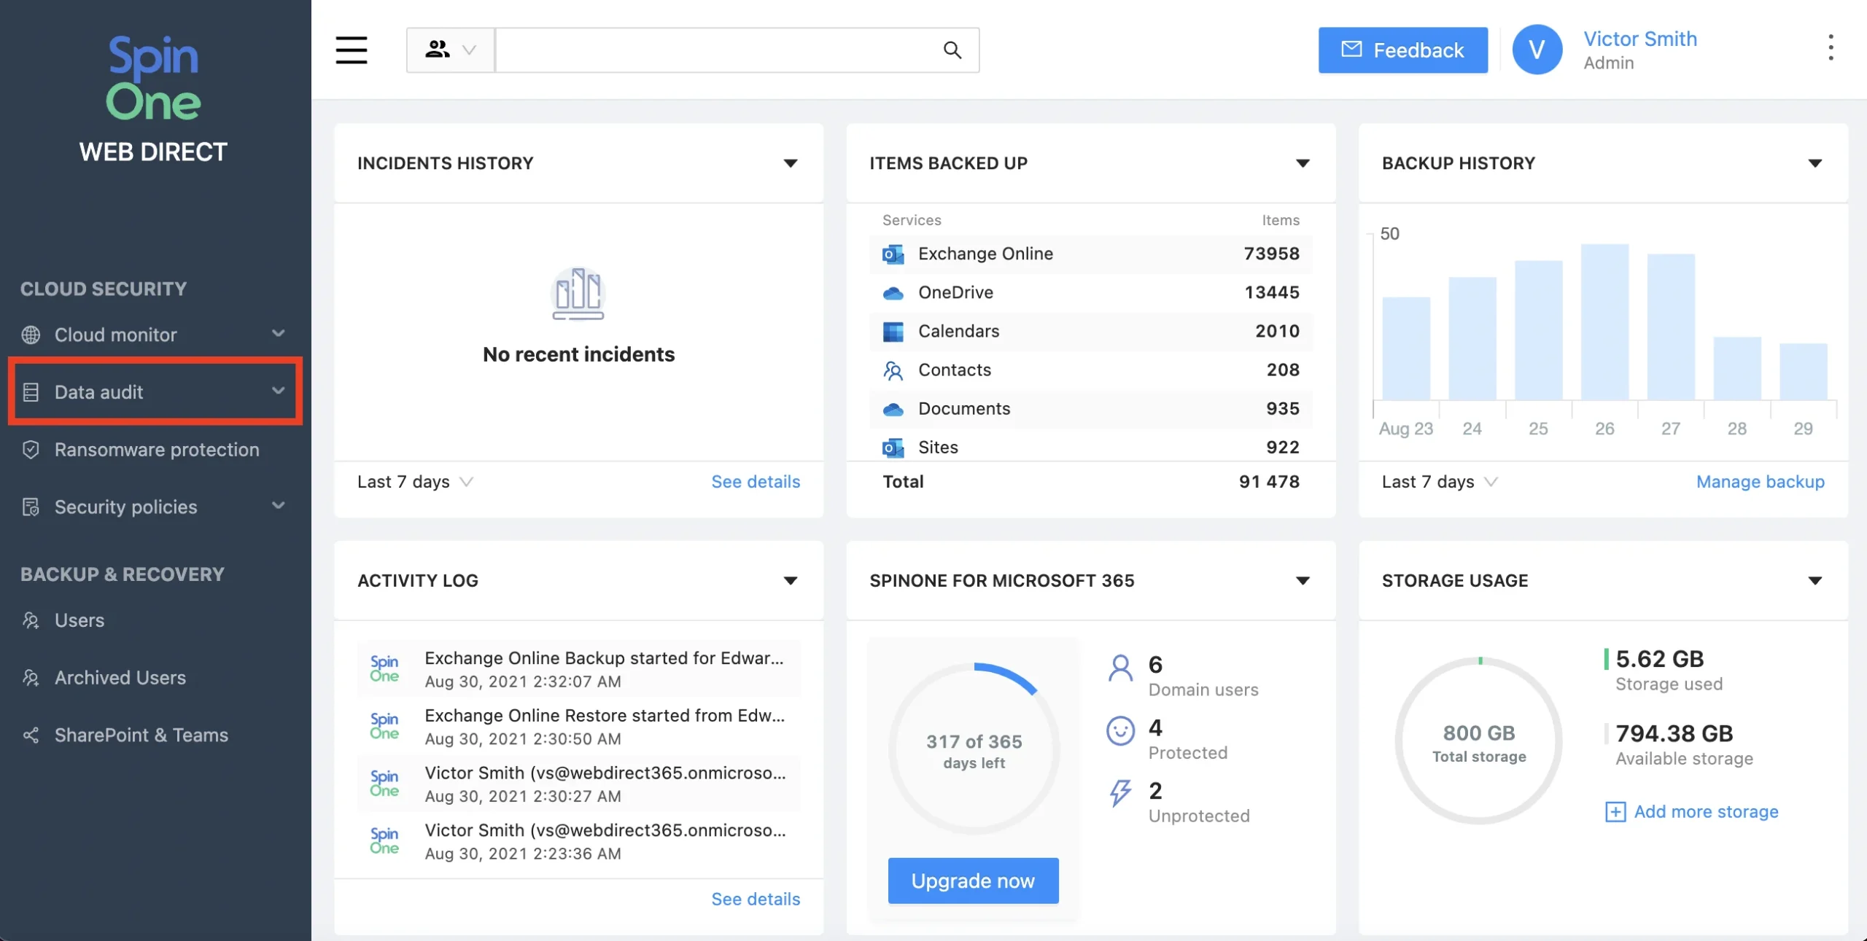
Task: Click the Victor Smith avatar icon
Action: (1537, 50)
